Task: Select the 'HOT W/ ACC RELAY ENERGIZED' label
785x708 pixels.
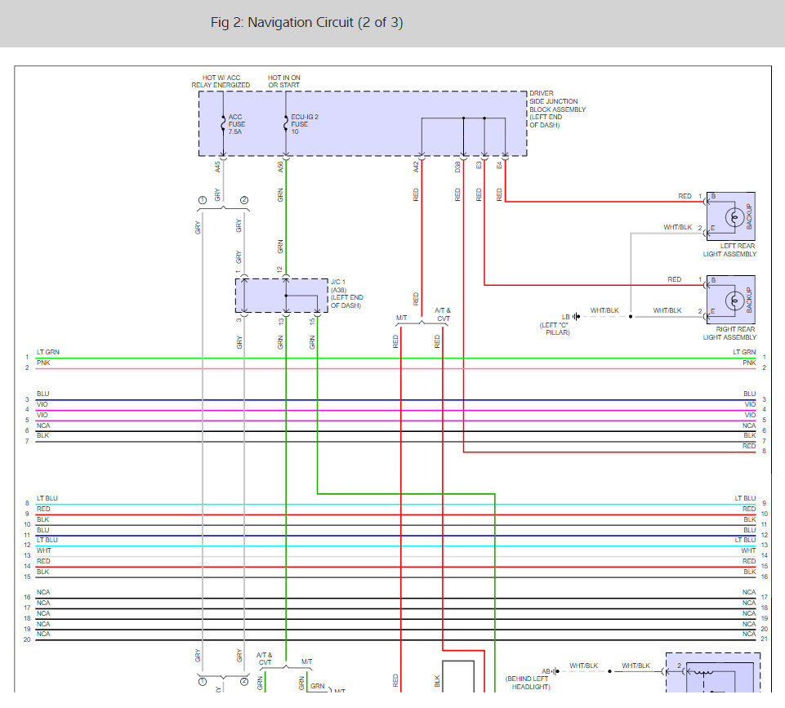Action: click(x=221, y=82)
